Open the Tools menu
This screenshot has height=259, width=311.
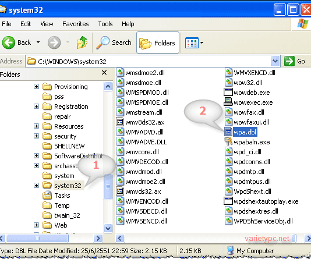tap(105, 24)
